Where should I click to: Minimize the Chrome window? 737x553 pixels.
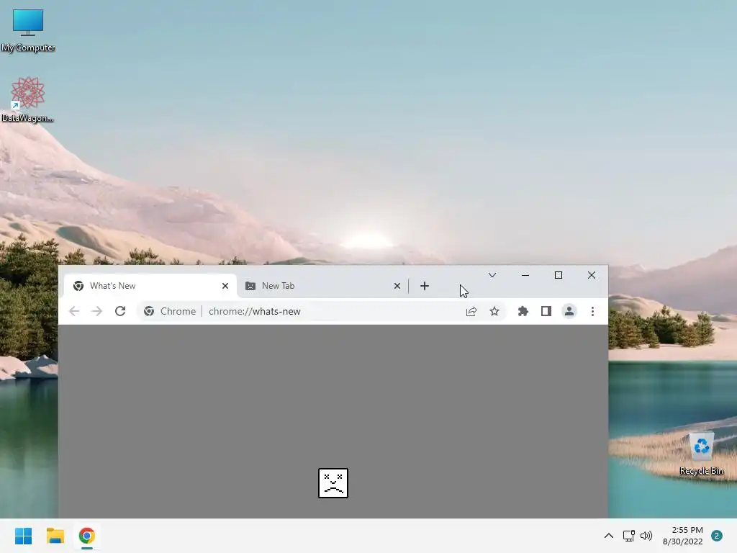[x=525, y=275]
